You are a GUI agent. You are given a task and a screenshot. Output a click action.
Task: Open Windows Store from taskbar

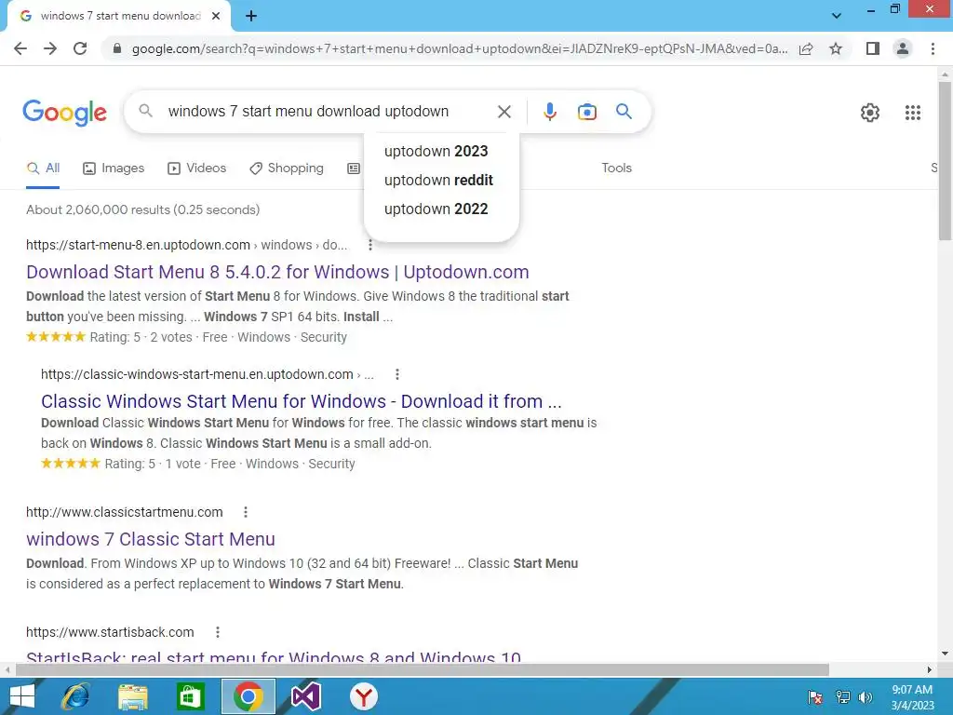(x=190, y=696)
